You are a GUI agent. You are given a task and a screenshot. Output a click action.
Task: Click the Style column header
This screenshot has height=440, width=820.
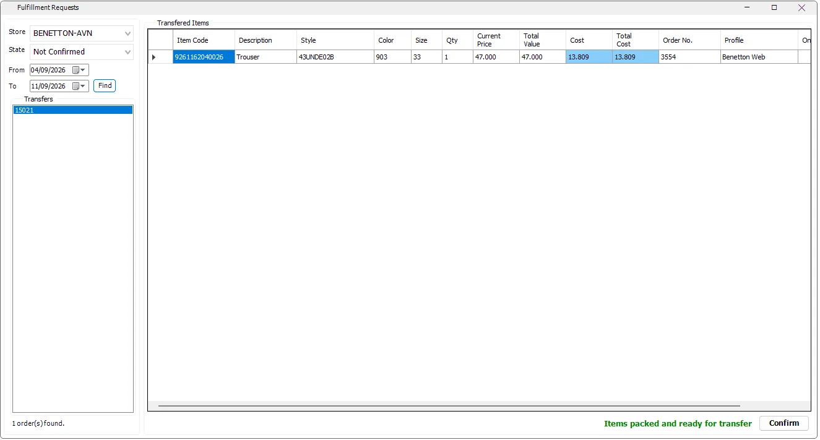335,40
